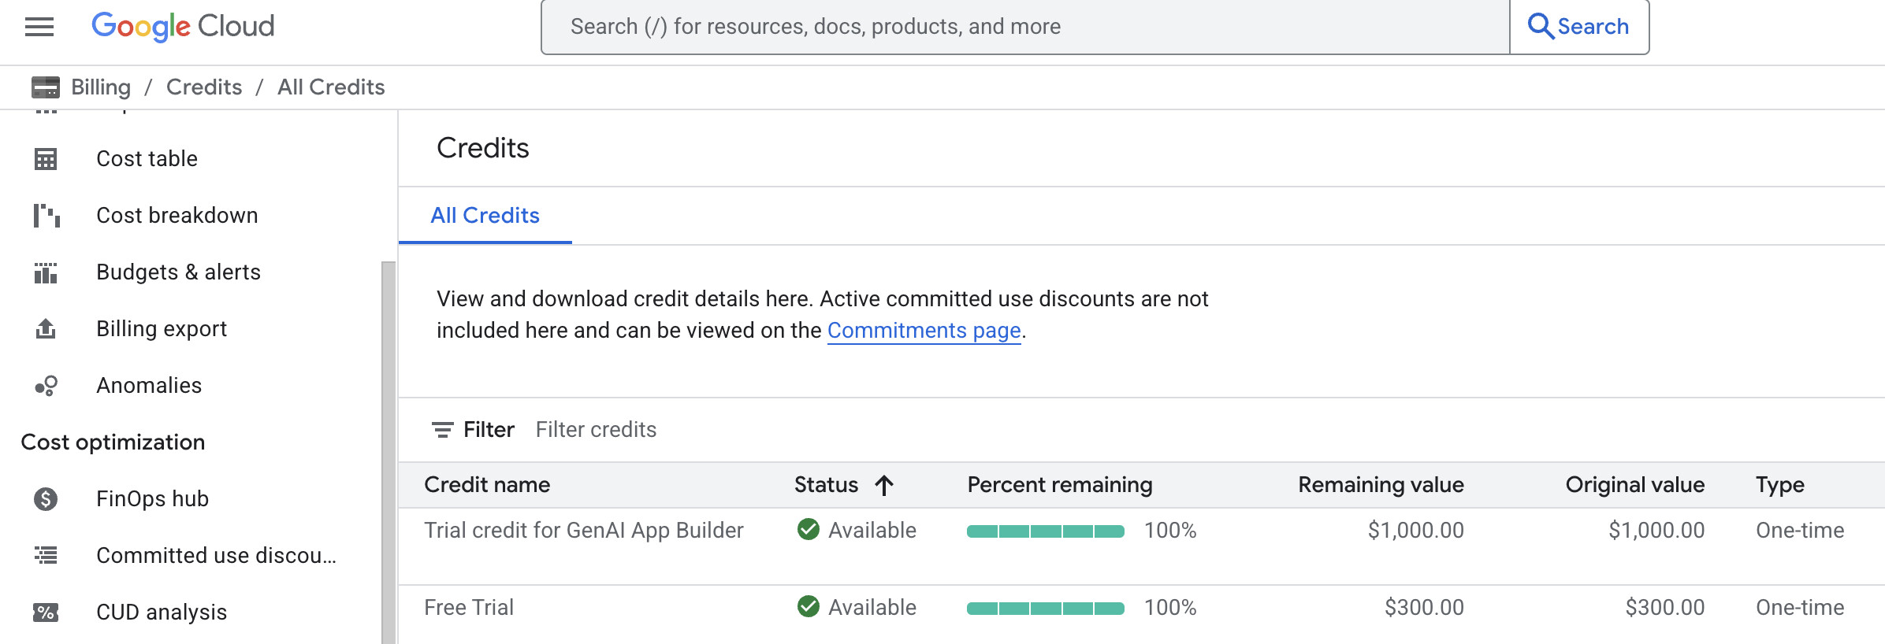
Task: Sort table by Credit name column
Action: point(487,485)
